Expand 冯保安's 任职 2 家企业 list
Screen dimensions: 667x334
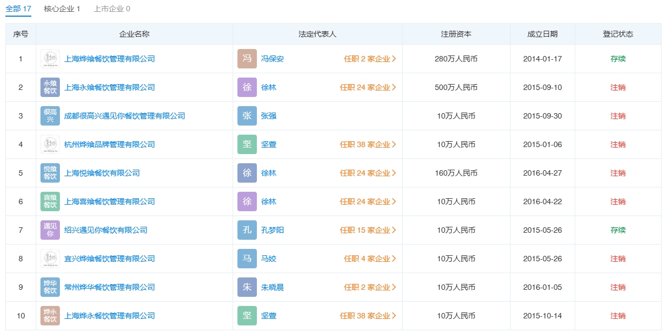click(370, 59)
